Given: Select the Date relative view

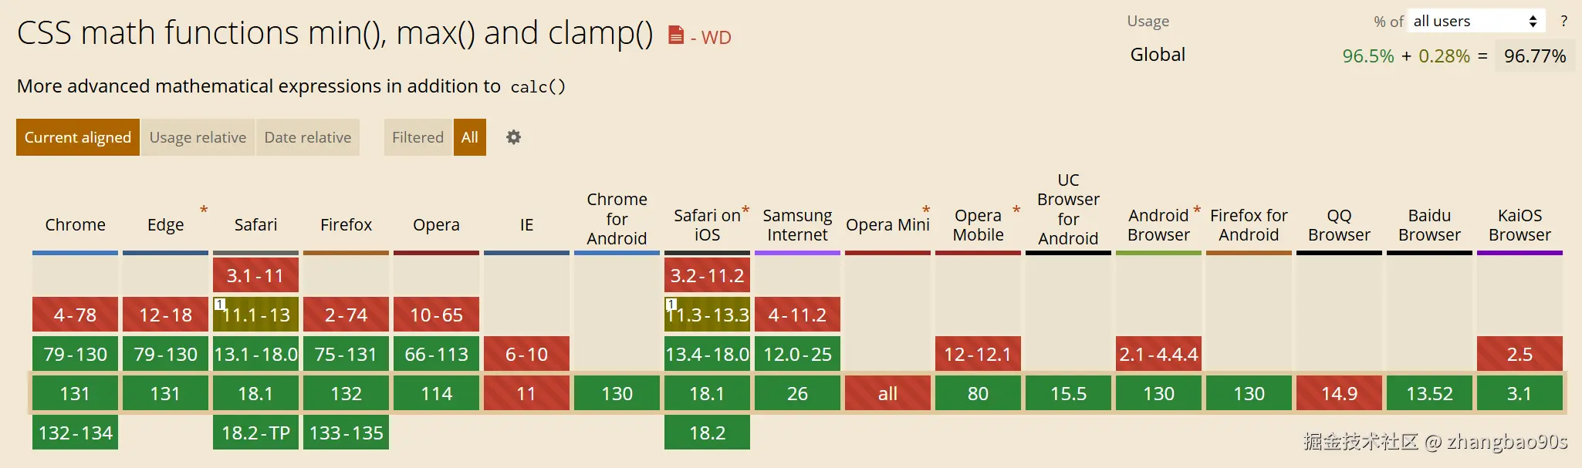Looking at the screenshot, I should pos(307,137).
